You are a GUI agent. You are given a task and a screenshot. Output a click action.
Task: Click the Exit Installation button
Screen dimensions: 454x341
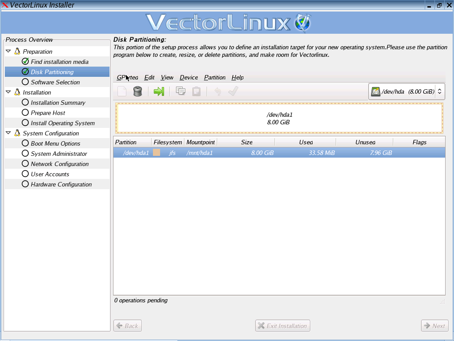(283, 326)
